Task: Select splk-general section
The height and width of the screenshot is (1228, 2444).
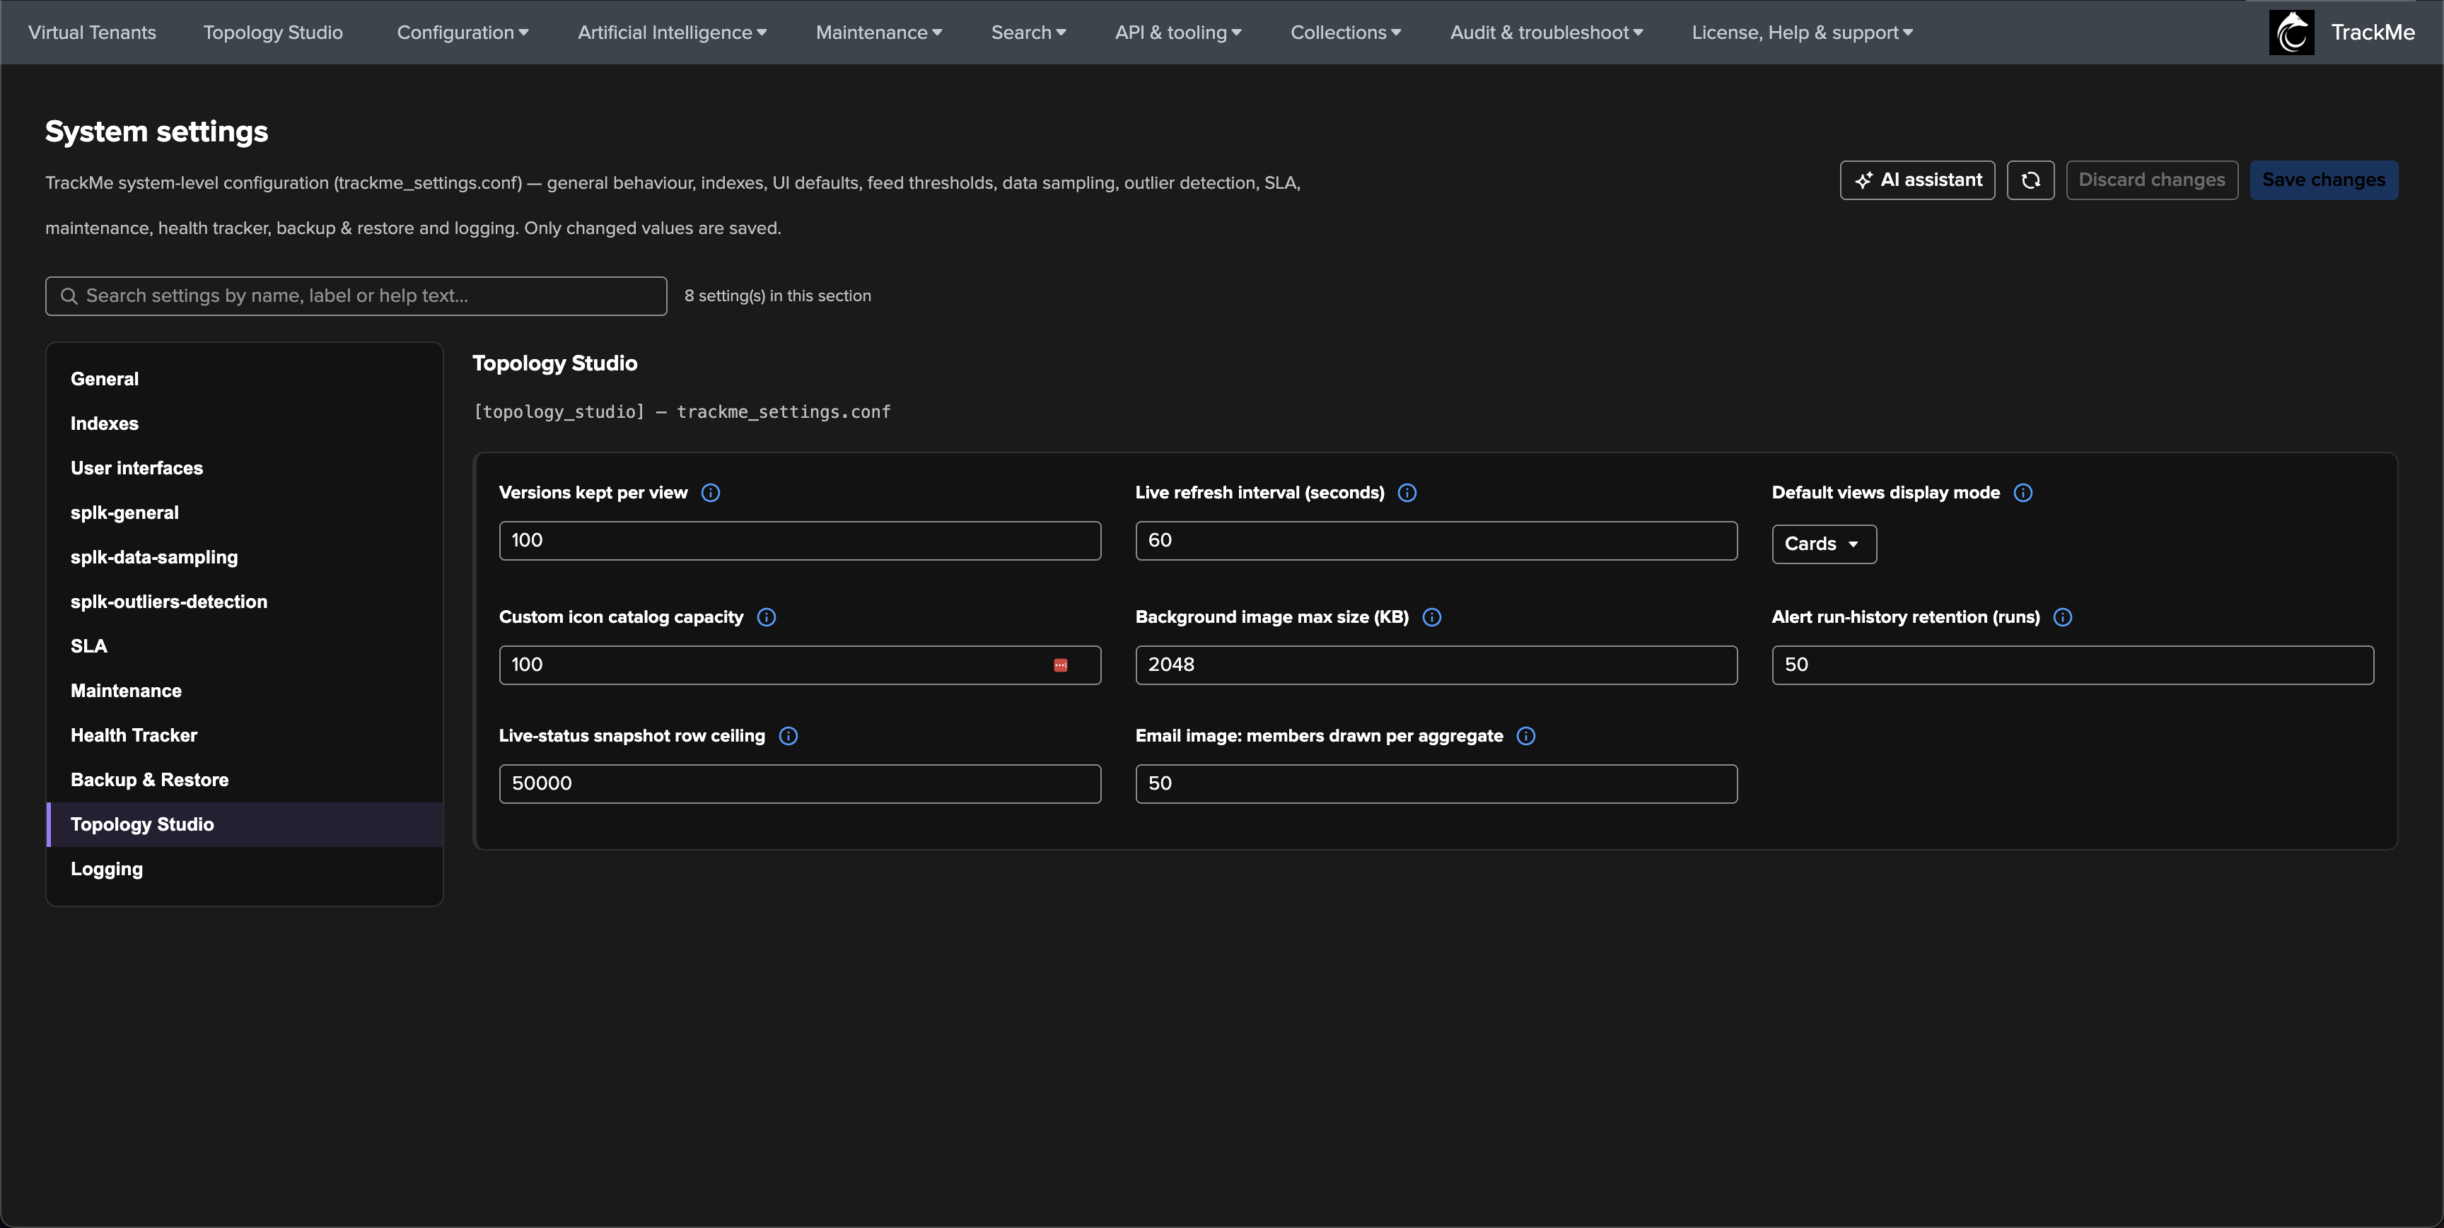Action: 245,513
